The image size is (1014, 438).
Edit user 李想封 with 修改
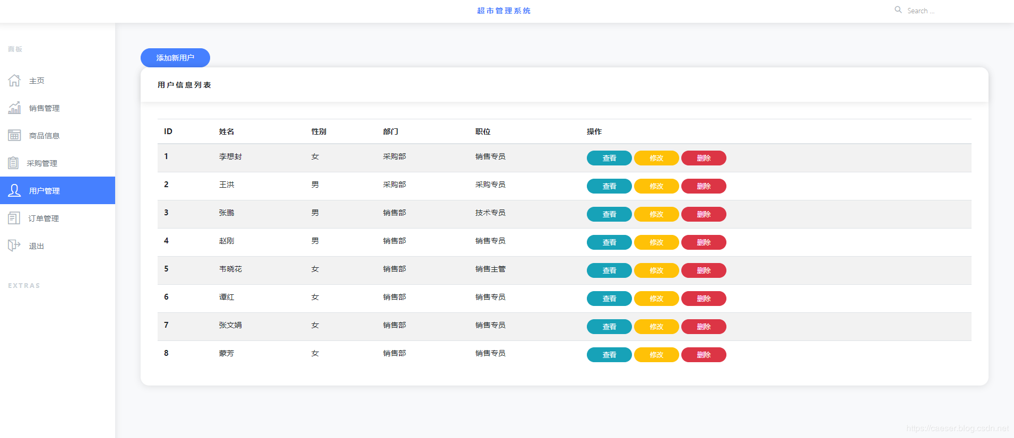pyautogui.click(x=656, y=158)
